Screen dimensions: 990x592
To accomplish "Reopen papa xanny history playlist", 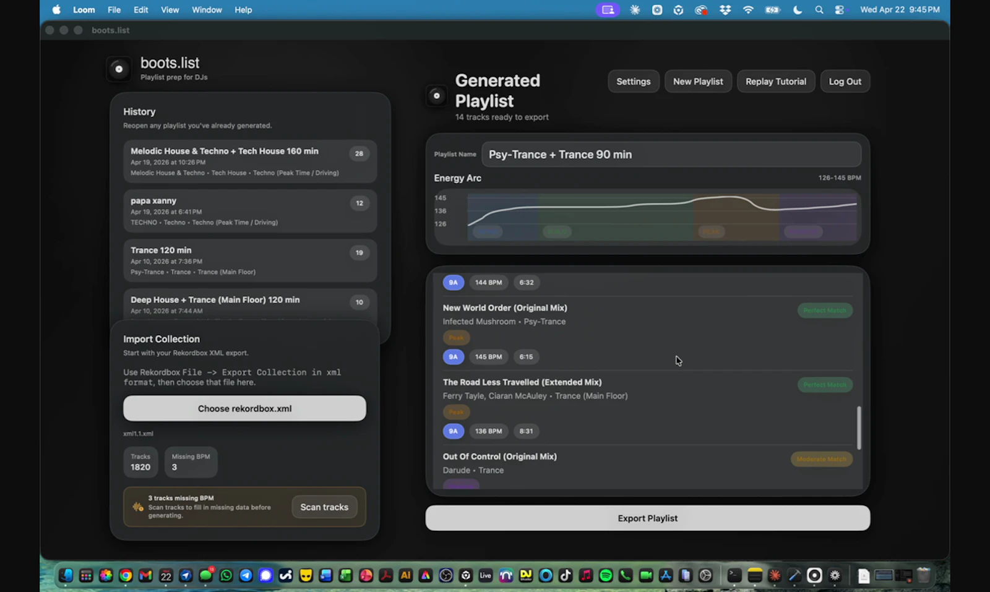I will [x=250, y=211].
